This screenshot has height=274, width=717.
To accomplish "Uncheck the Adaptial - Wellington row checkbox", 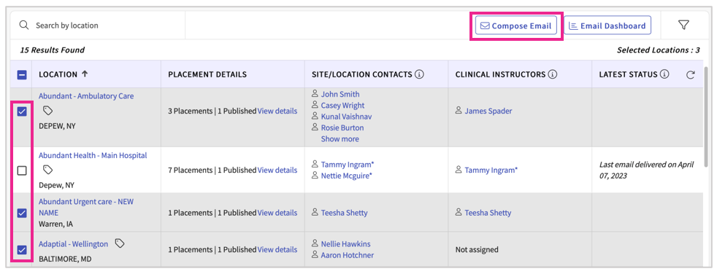I will (21, 250).
